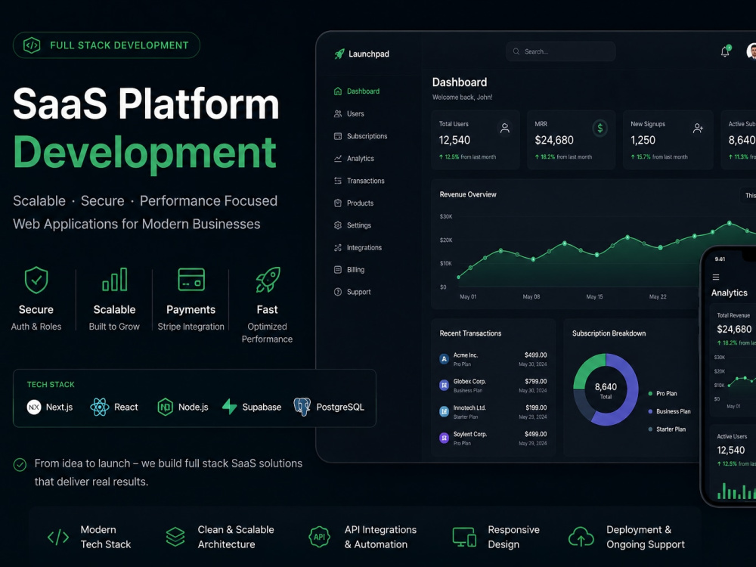Select Transactions in the sidebar
This screenshot has height=567, width=756.
click(359, 181)
